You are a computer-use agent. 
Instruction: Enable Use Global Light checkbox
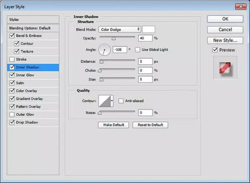click(137, 50)
